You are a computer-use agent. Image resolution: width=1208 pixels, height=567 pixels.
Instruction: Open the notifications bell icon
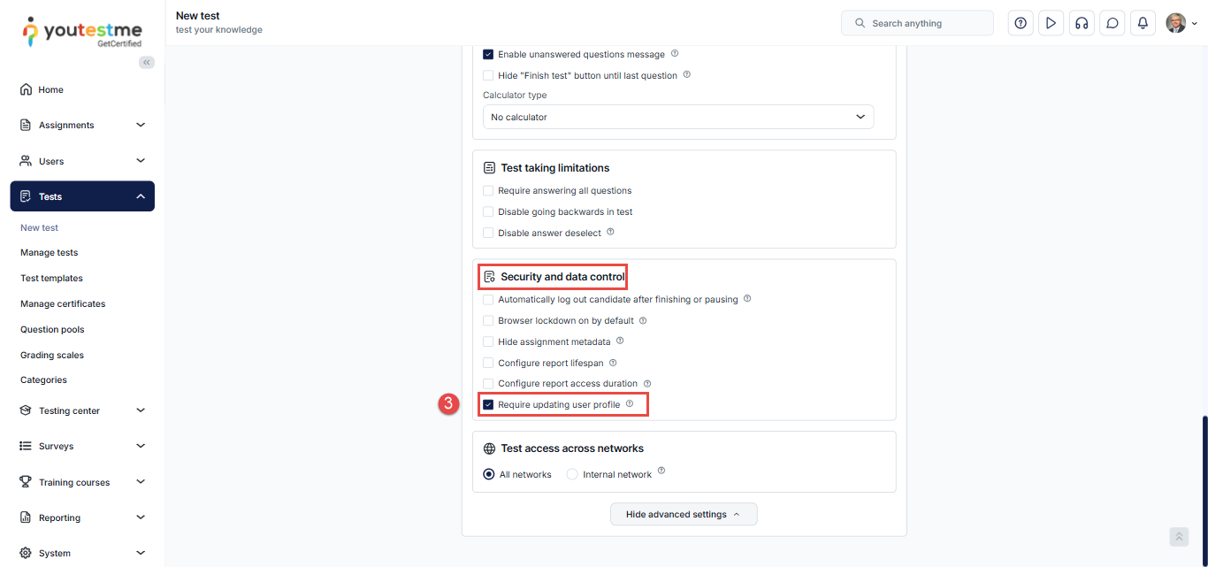1143,23
